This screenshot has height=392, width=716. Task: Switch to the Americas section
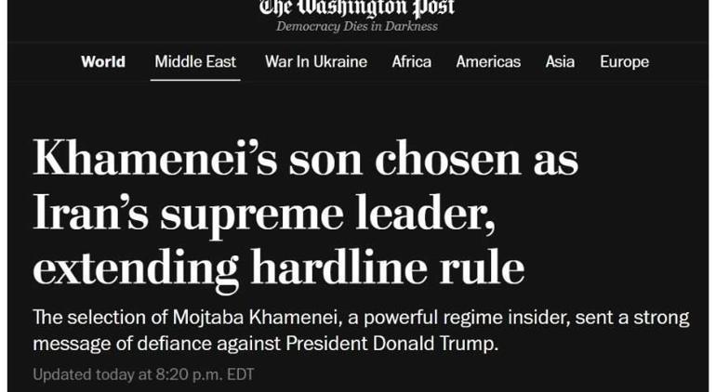click(488, 62)
